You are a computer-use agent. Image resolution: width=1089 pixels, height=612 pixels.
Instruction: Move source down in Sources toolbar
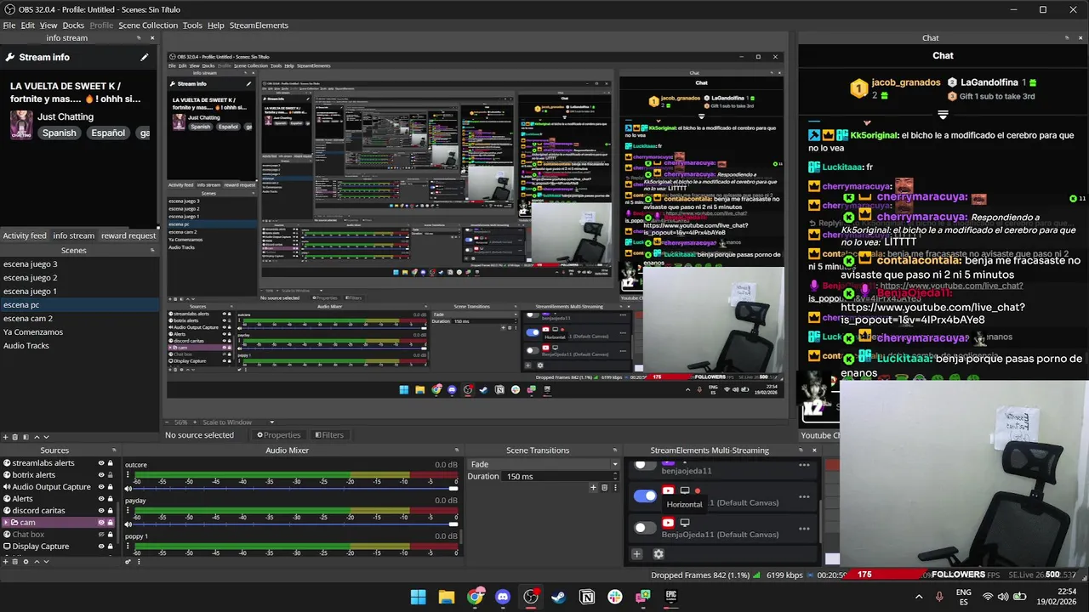click(x=46, y=561)
